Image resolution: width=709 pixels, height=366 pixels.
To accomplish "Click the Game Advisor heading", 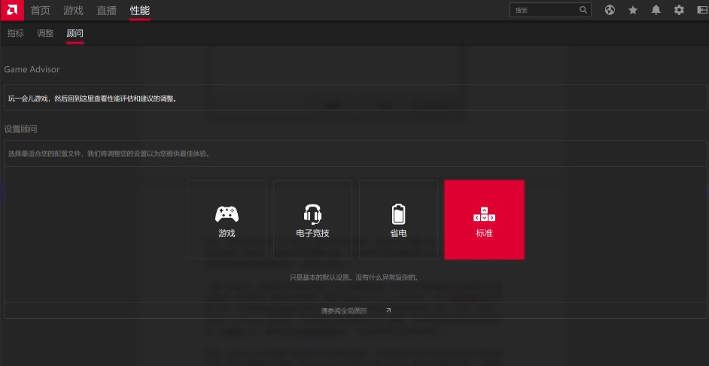I will 32,69.
